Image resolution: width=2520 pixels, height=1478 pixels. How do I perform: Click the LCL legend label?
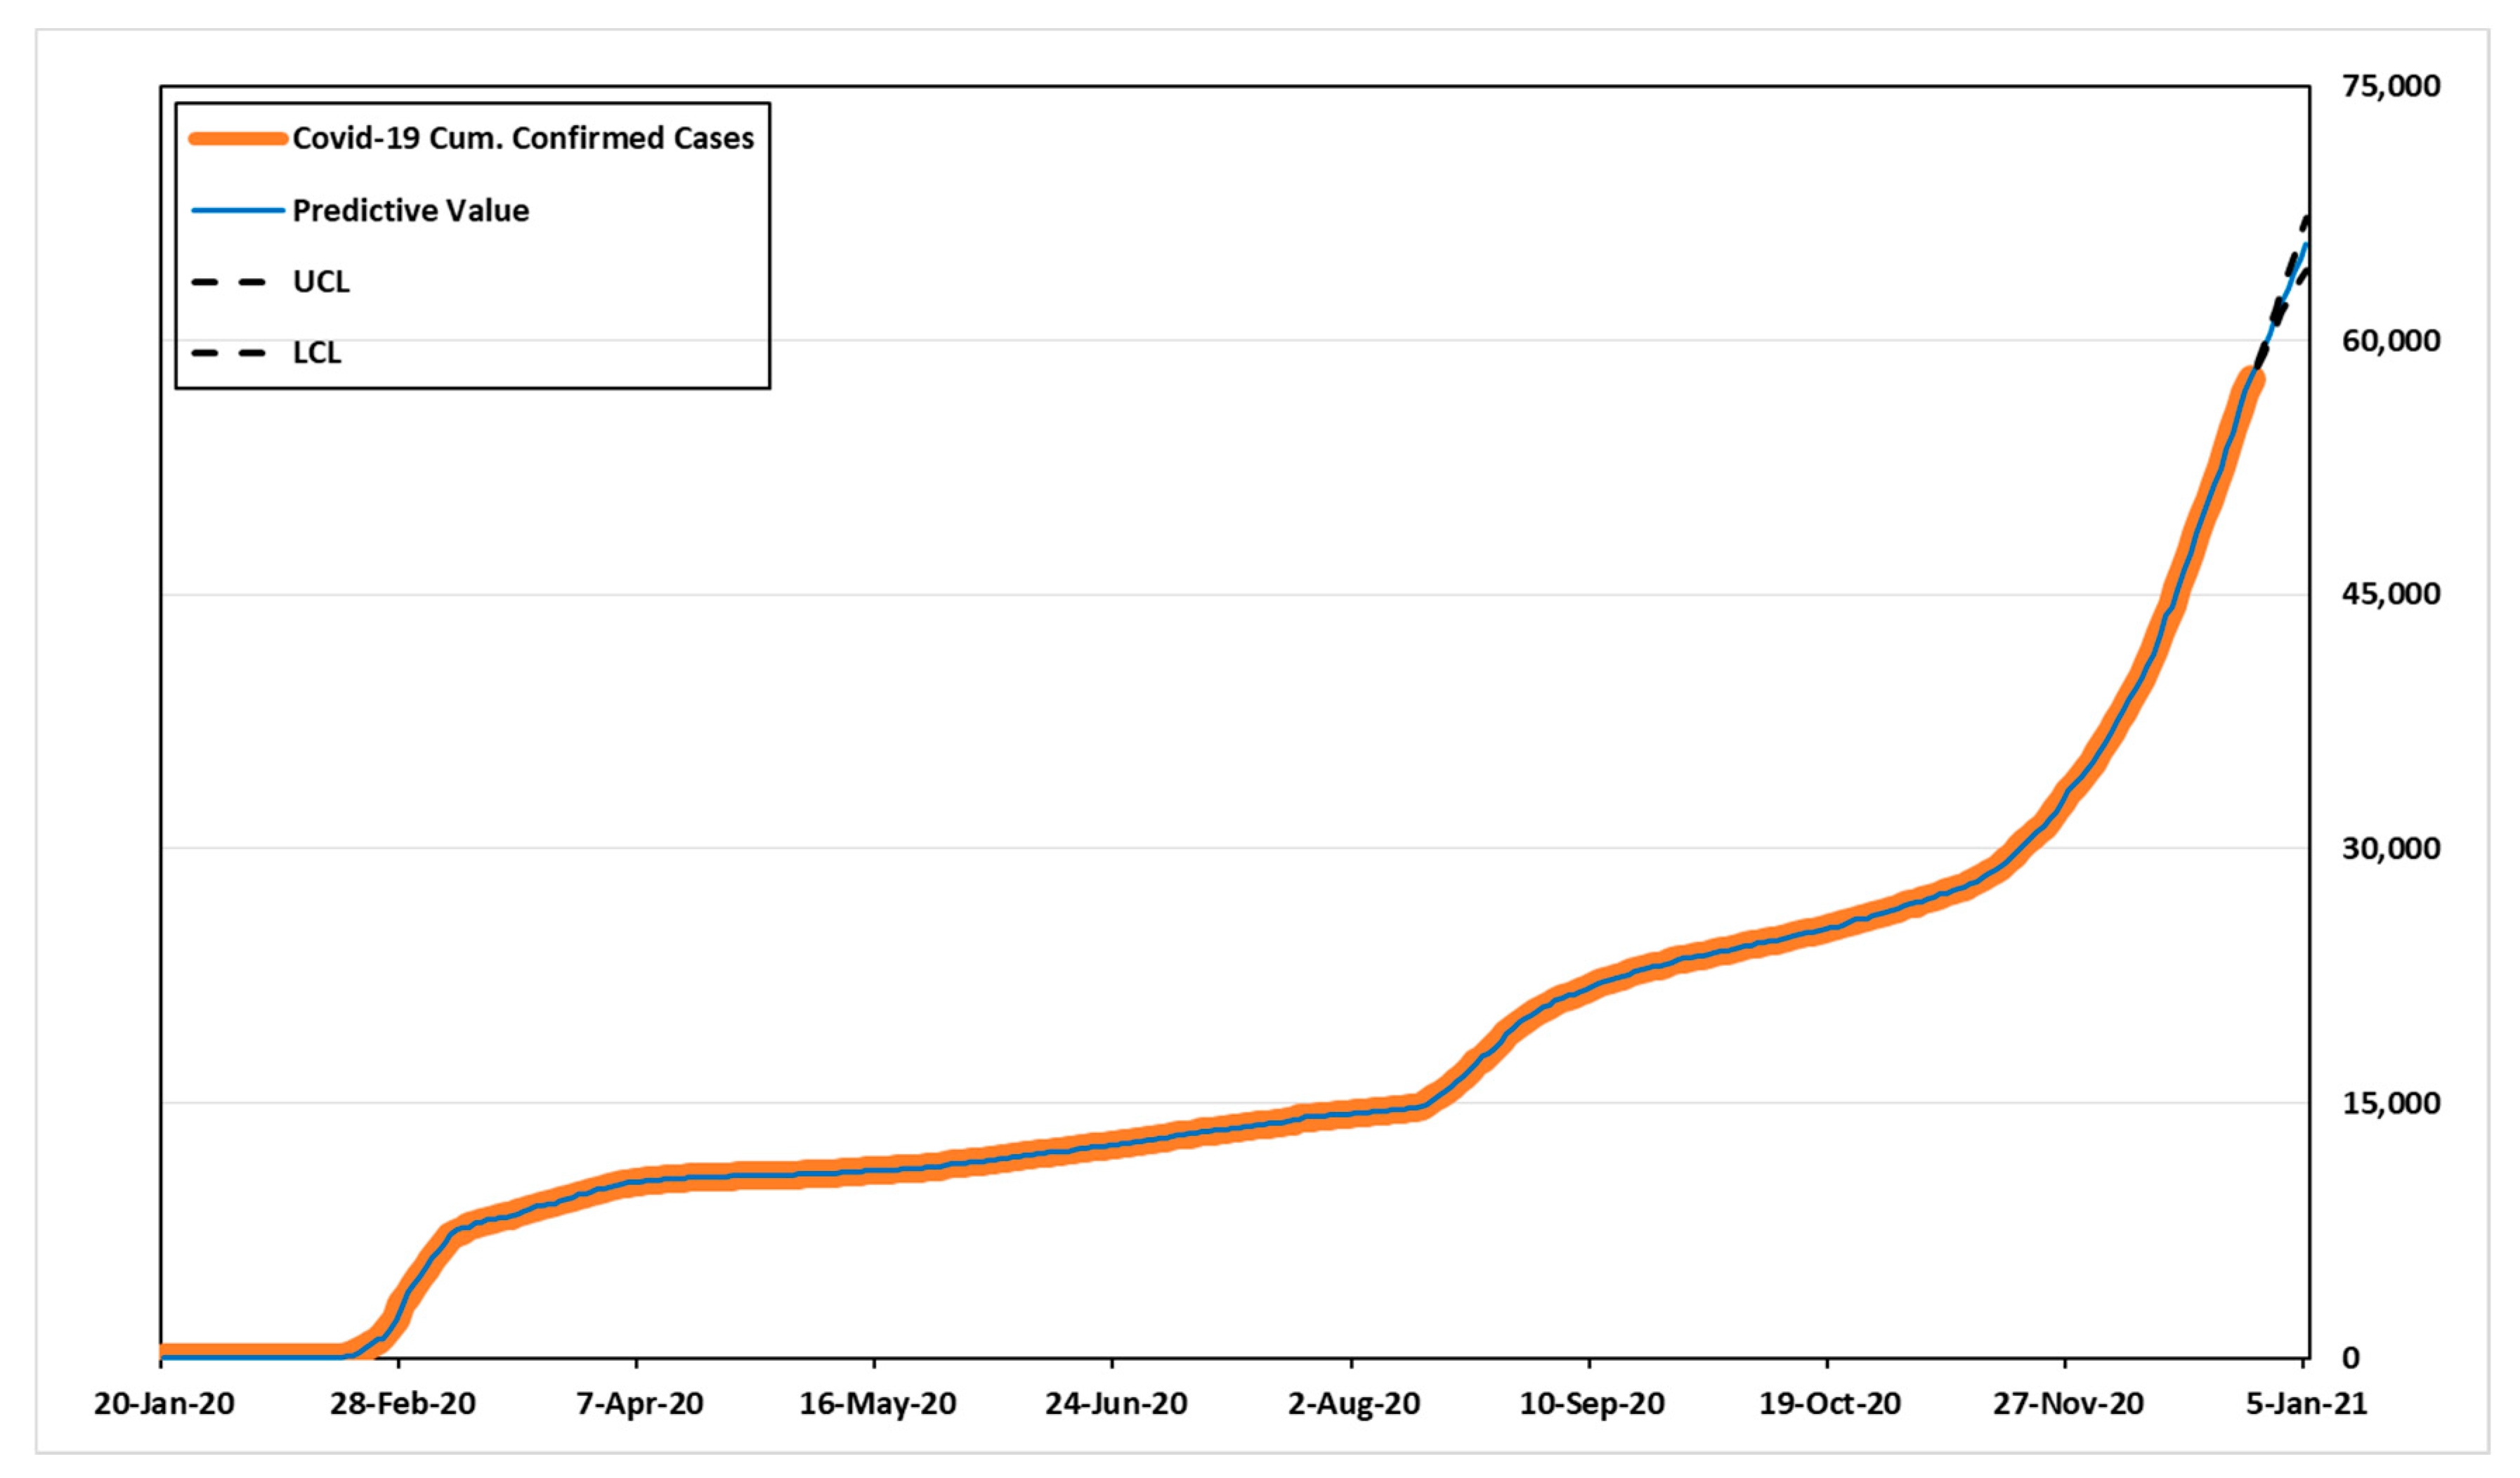[x=317, y=353]
